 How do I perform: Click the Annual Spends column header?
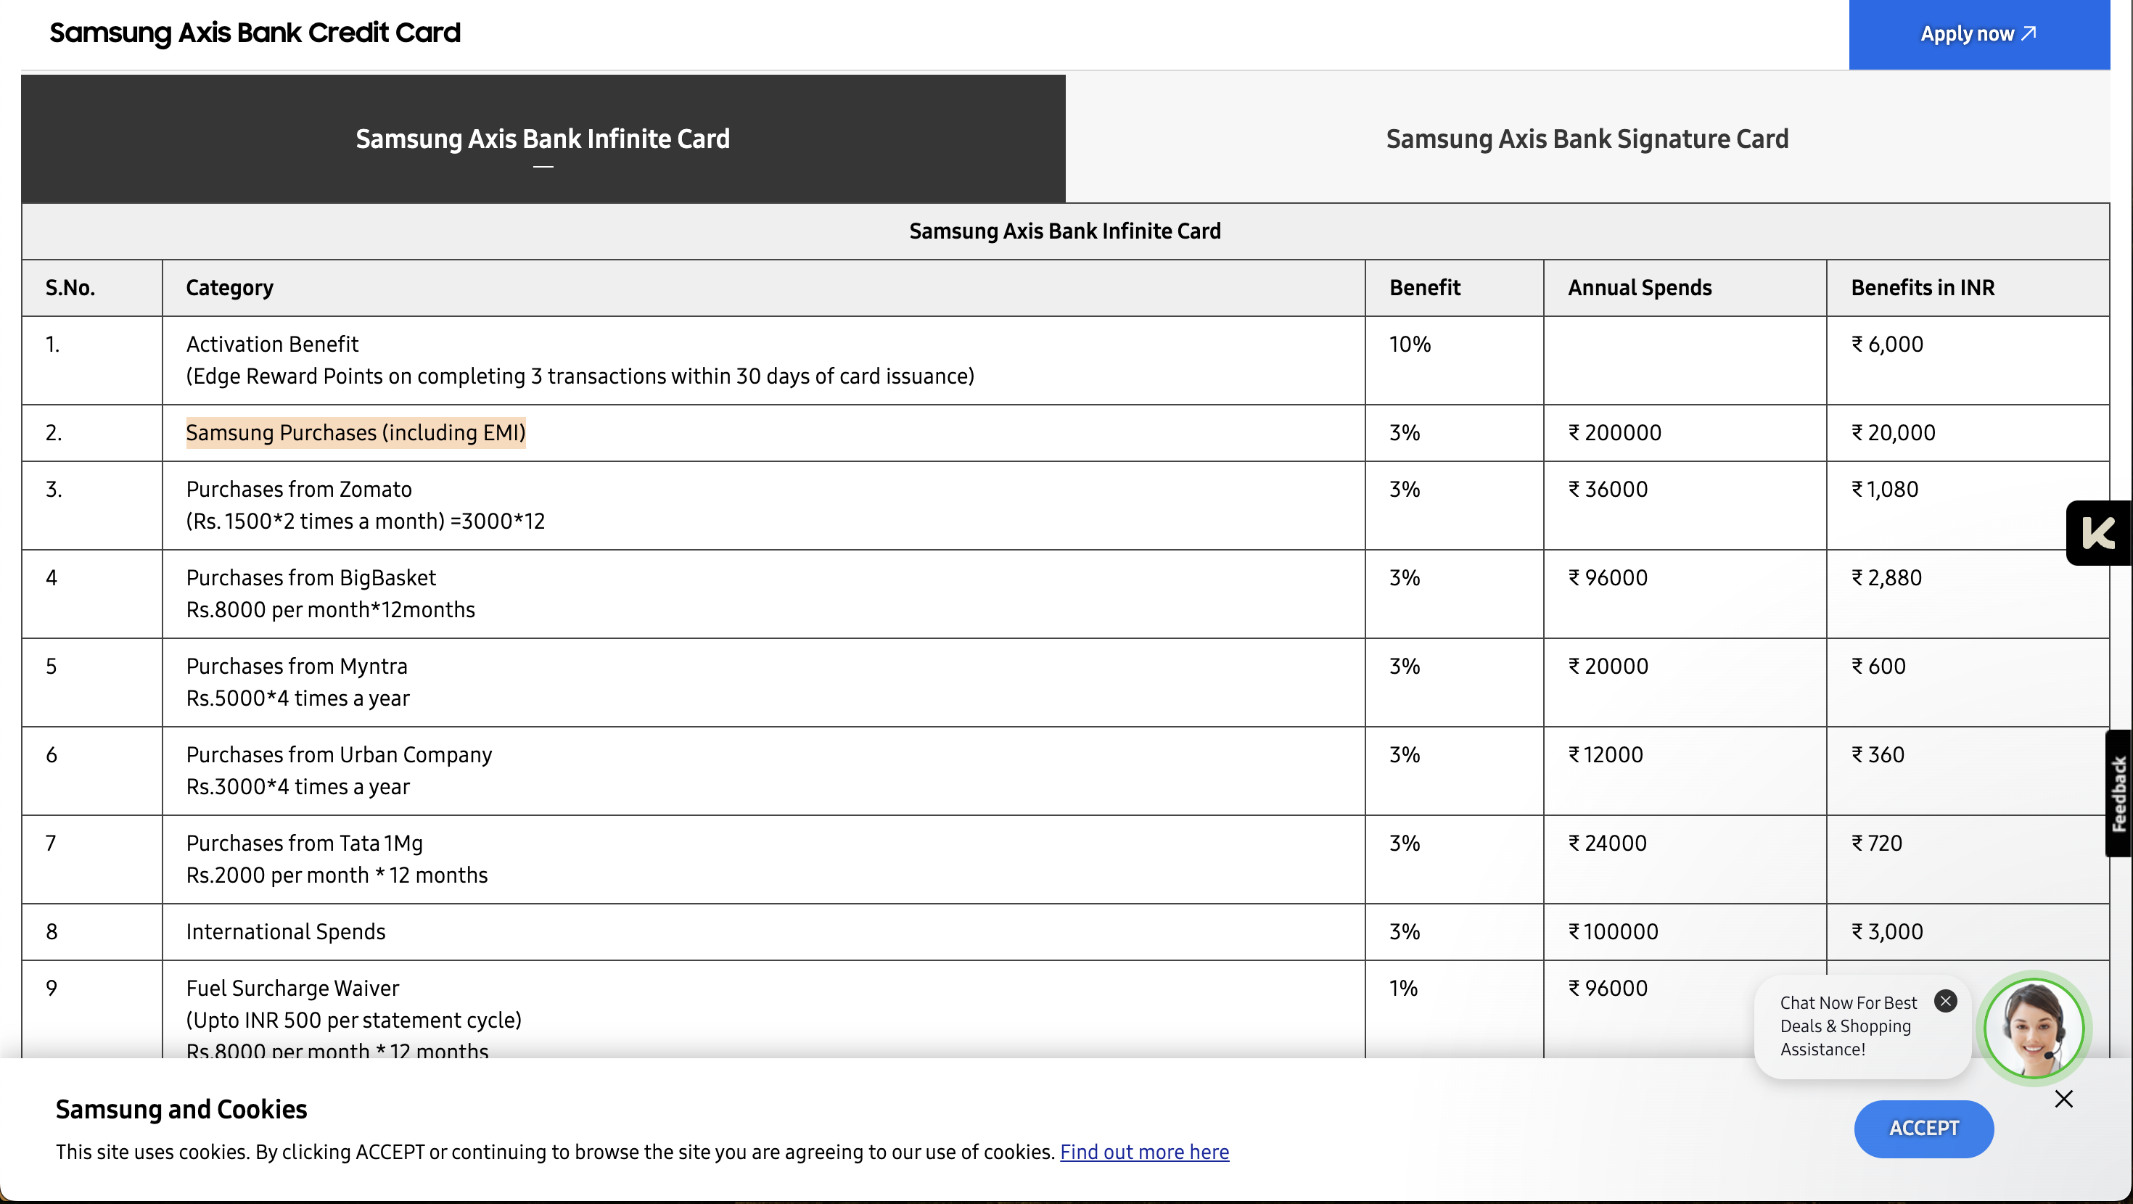point(1639,287)
